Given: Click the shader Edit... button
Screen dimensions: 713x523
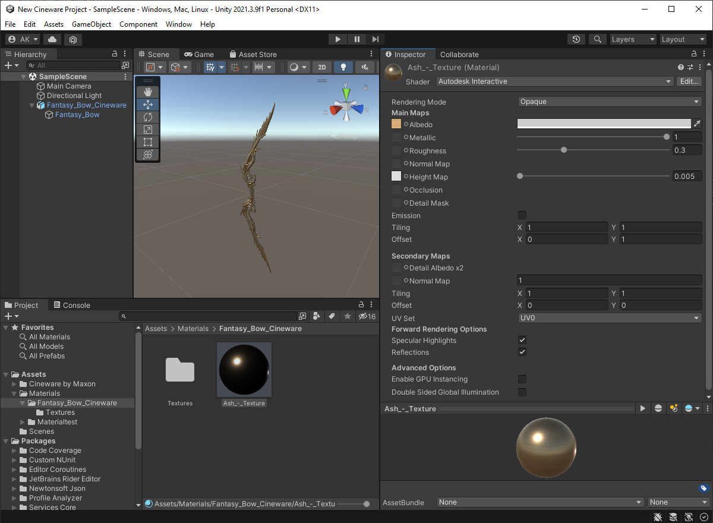Looking at the screenshot, I should coord(689,81).
